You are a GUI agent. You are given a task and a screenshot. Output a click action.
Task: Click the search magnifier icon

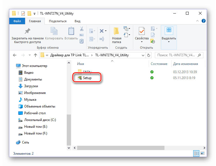(199, 55)
